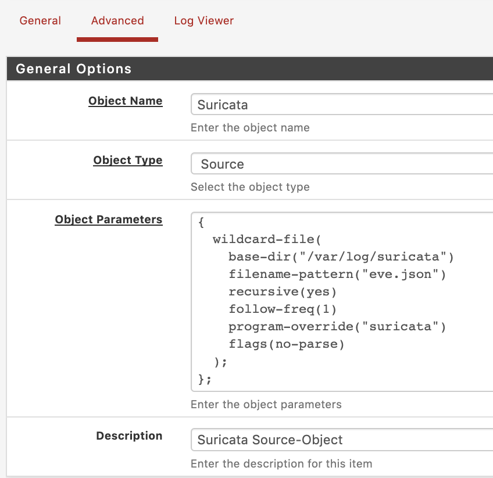Image resolution: width=493 pixels, height=478 pixels.
Task: Click the Description field with Suricata Source-Object
Action: click(342, 440)
